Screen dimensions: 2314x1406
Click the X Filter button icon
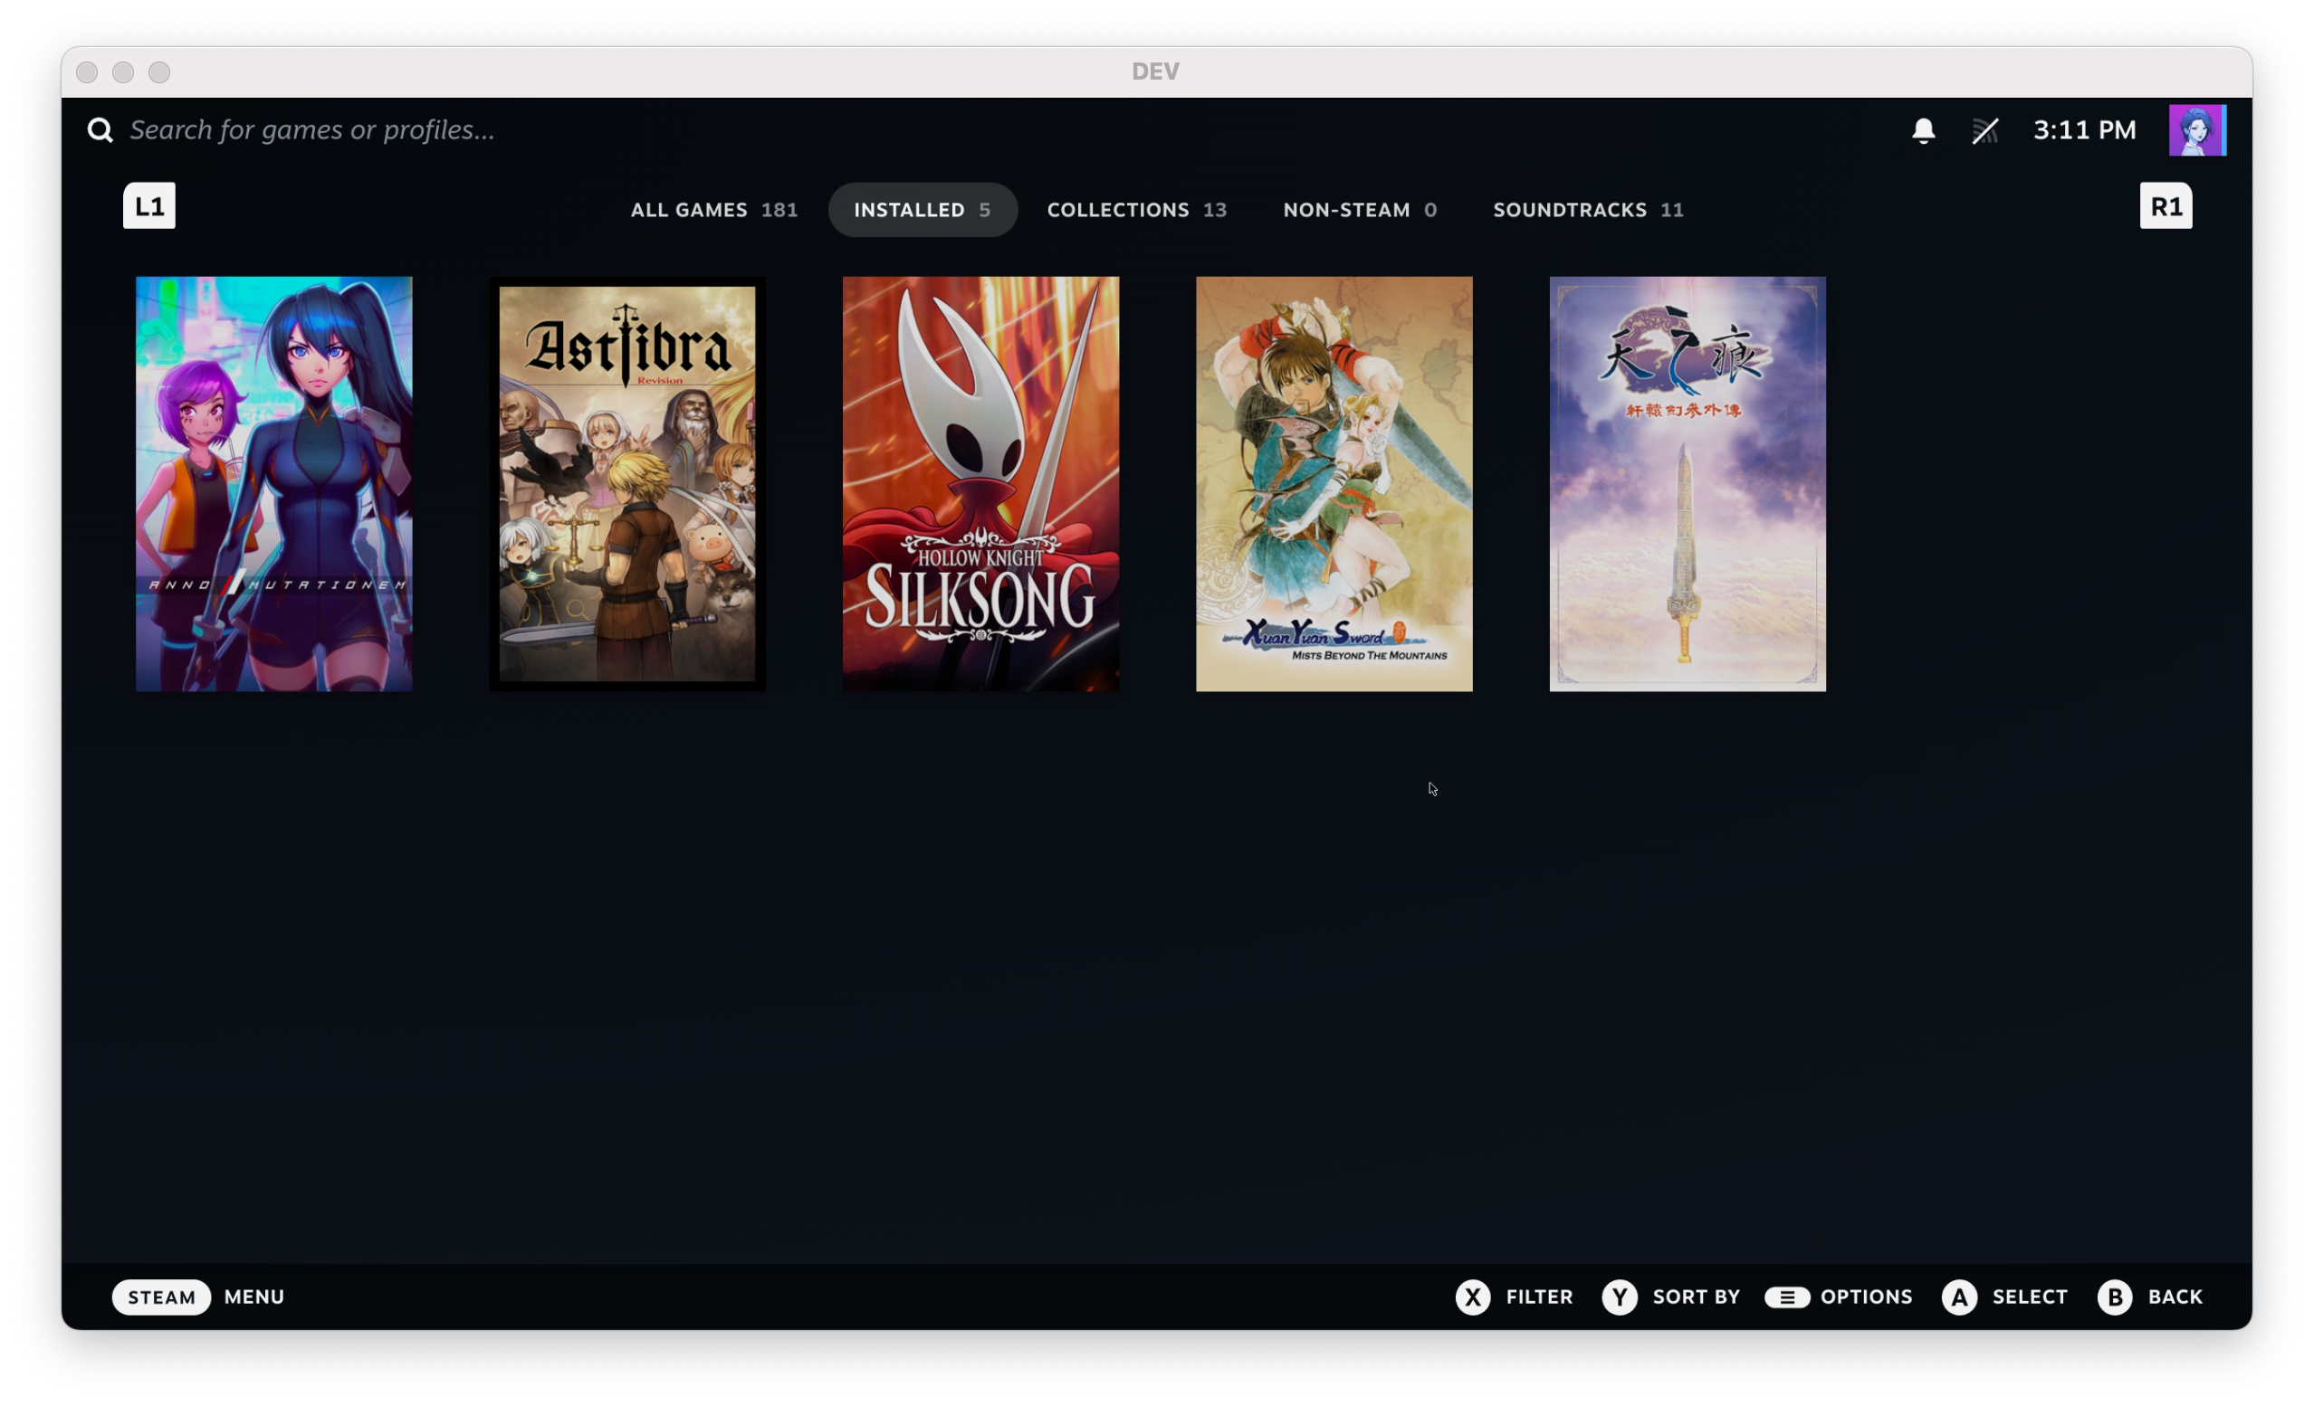[x=1473, y=1297]
